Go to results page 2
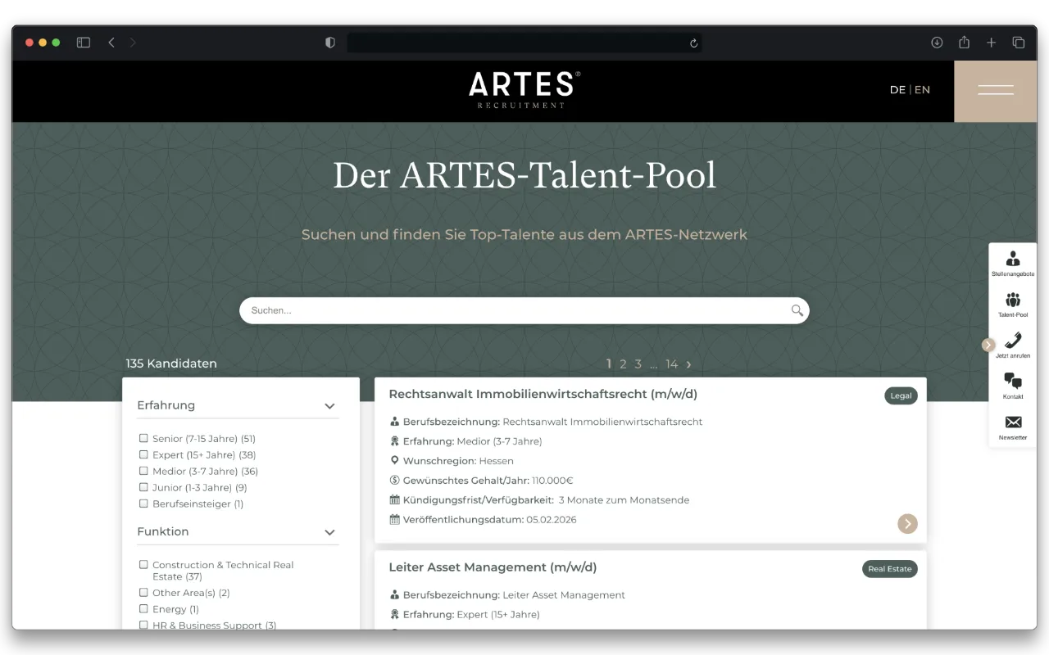 pyautogui.click(x=623, y=364)
